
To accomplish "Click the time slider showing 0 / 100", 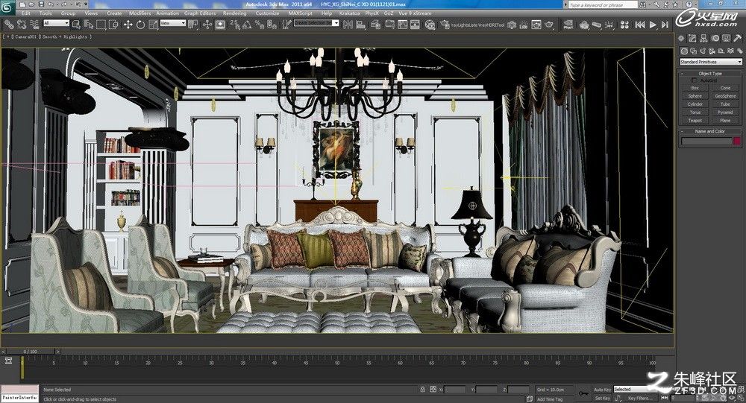I will [x=30, y=351].
